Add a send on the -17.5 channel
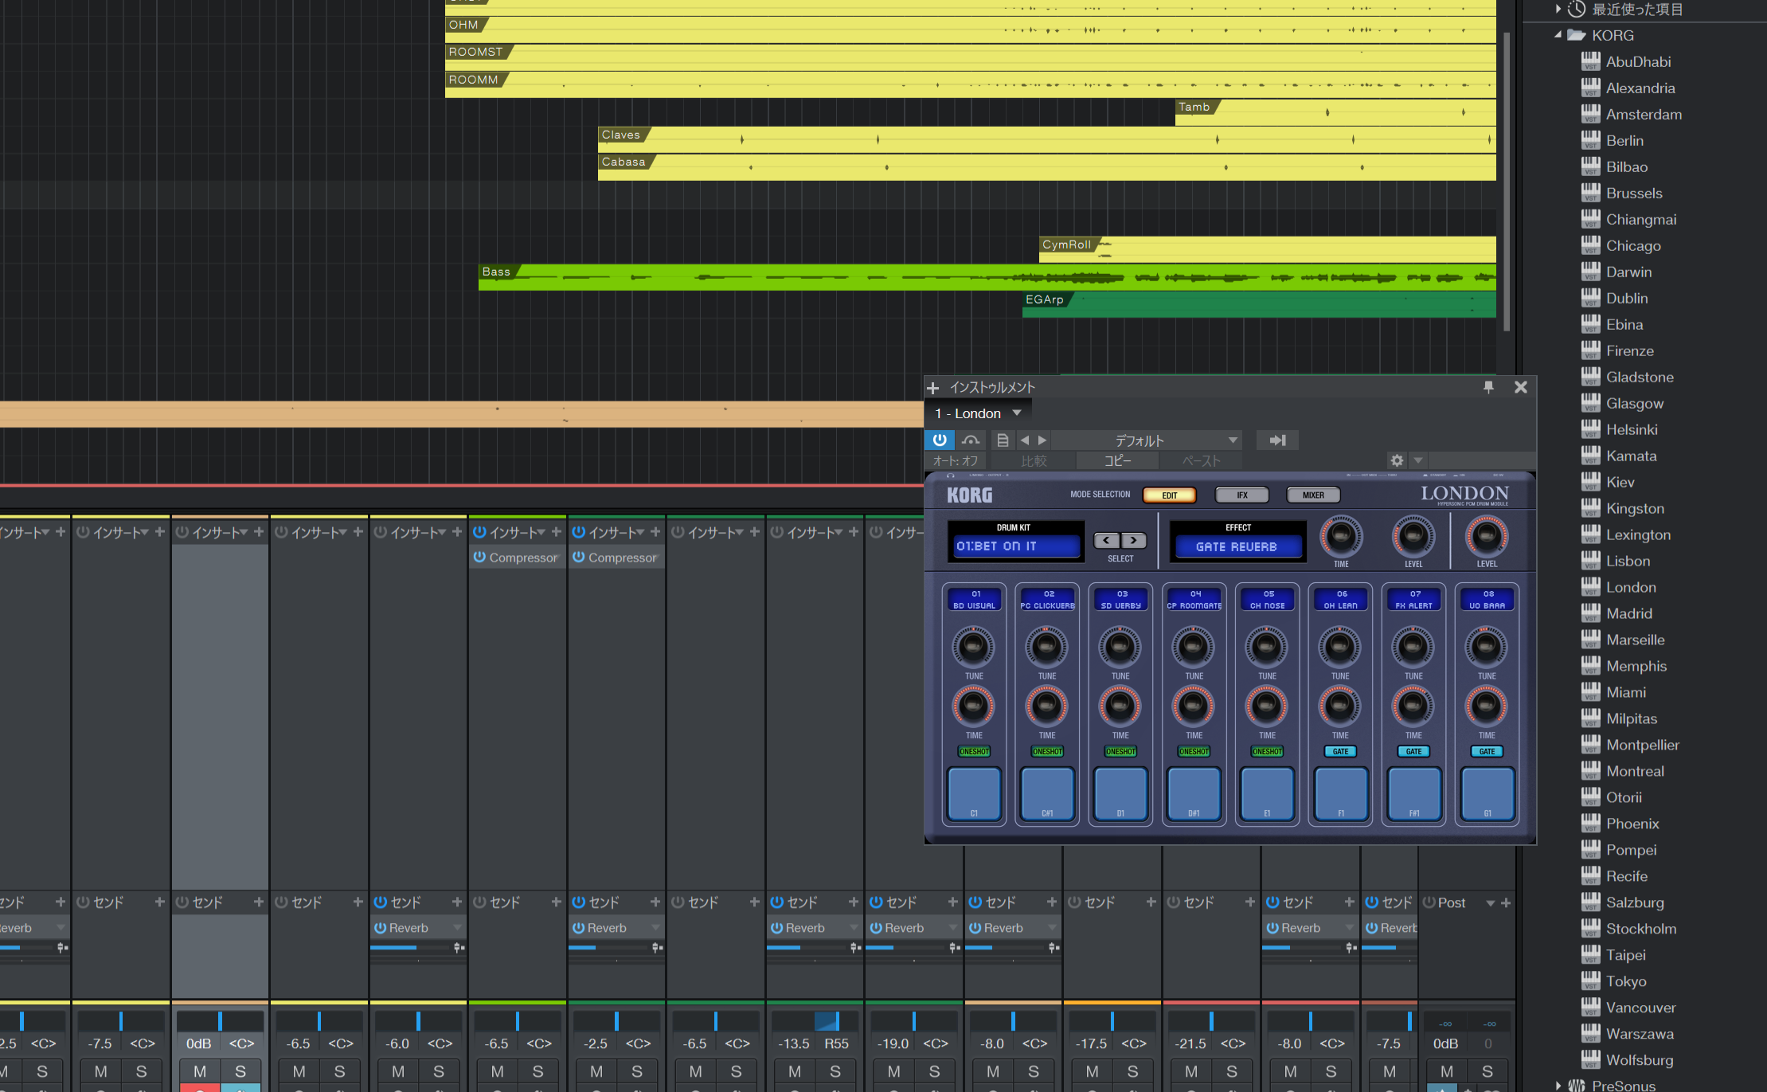The image size is (1767, 1092). (x=1151, y=902)
